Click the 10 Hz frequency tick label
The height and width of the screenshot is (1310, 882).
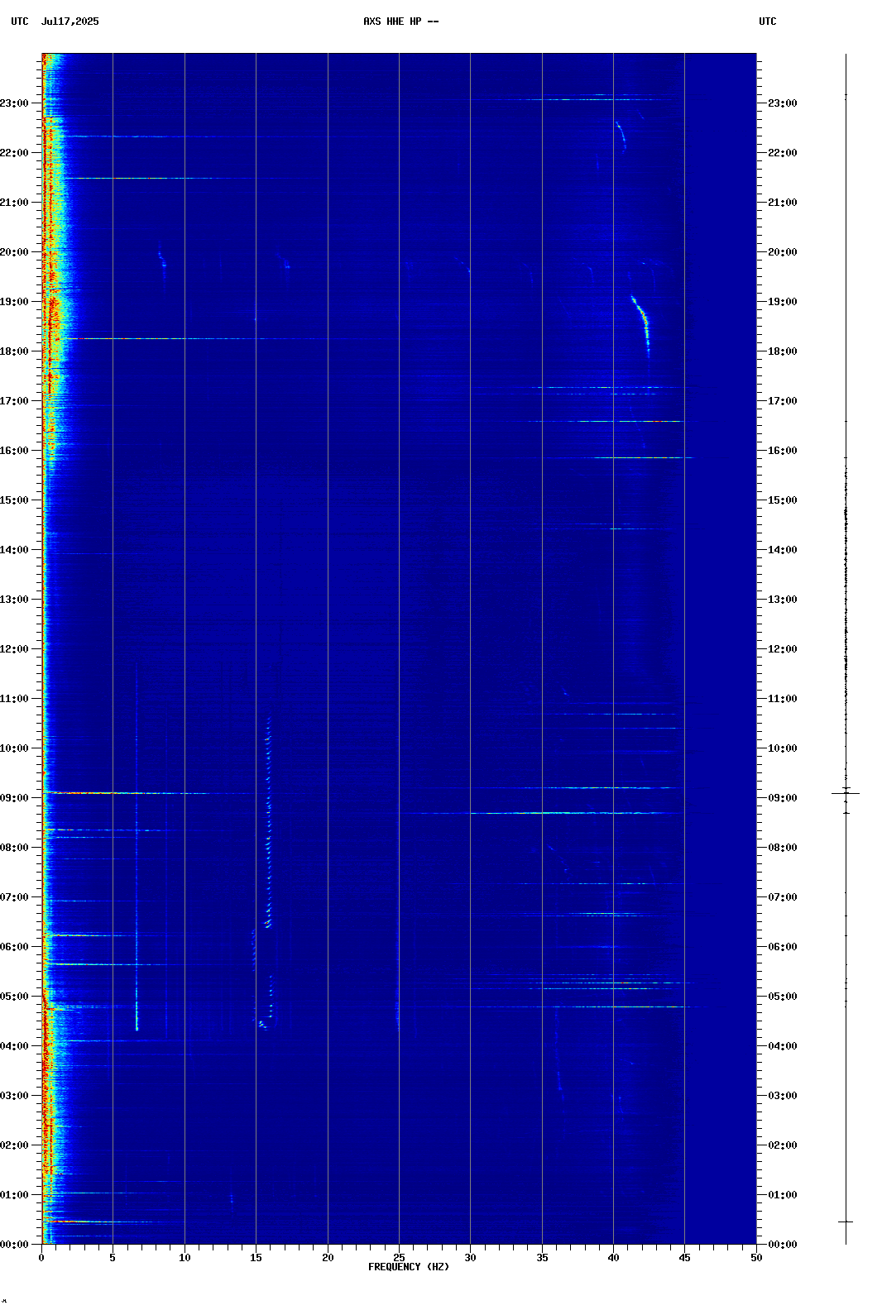pyautogui.click(x=185, y=1258)
